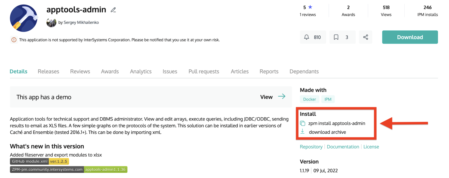Open the License link
449x178 pixels.
pyautogui.click(x=371, y=147)
